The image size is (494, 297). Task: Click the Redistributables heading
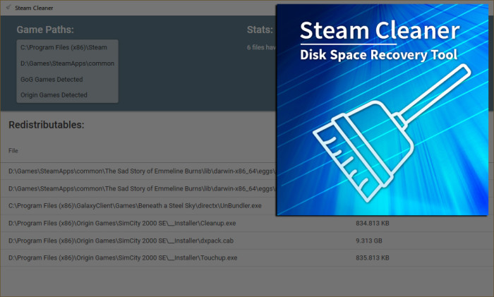[x=47, y=125]
